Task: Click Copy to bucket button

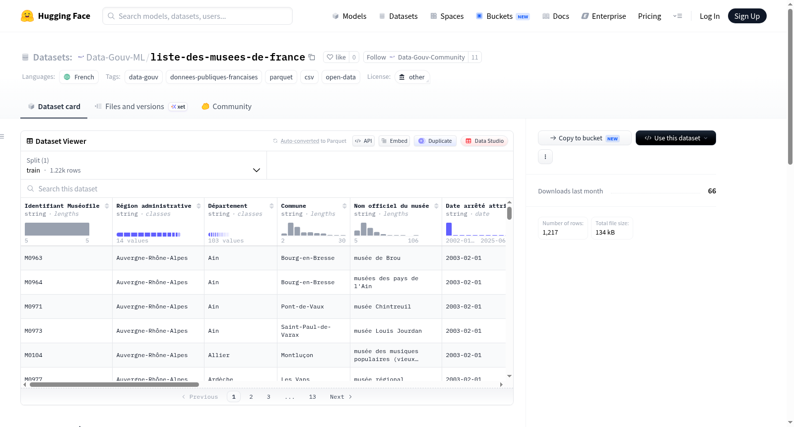Action: click(585, 138)
